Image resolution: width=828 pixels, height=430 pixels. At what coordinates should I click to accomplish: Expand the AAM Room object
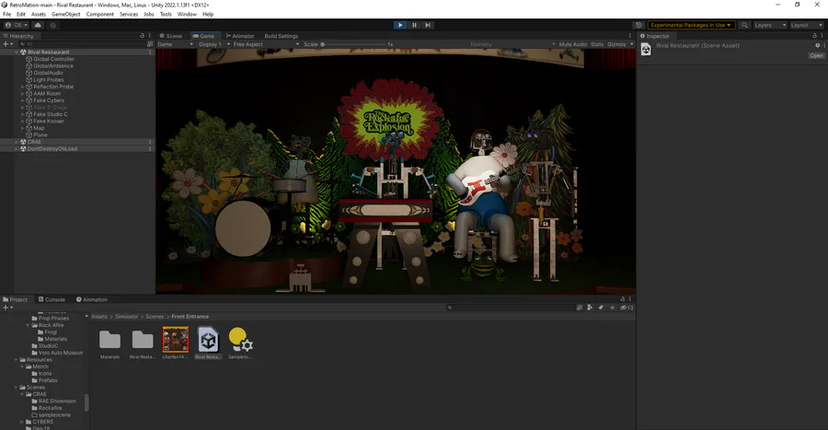pyautogui.click(x=22, y=94)
